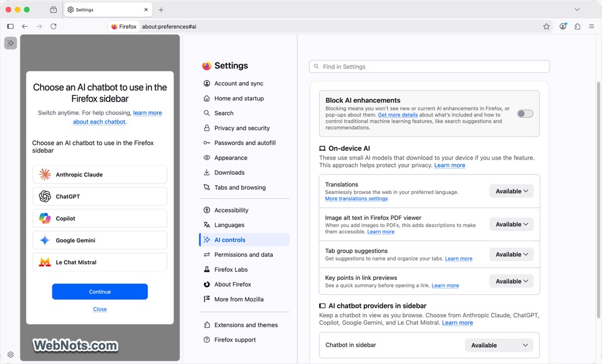Select AI controls category
Viewport: 602px width, 364px height.
point(244,240)
